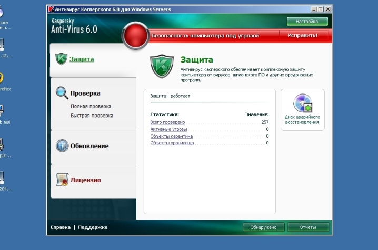Close the Kaspersky Anti-Virus window
The height and width of the screenshot is (250, 378).
tap(328, 9)
